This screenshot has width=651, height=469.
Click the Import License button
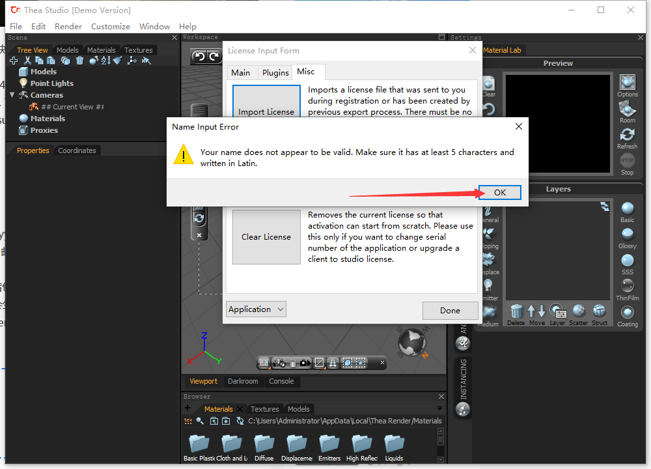[x=266, y=101]
